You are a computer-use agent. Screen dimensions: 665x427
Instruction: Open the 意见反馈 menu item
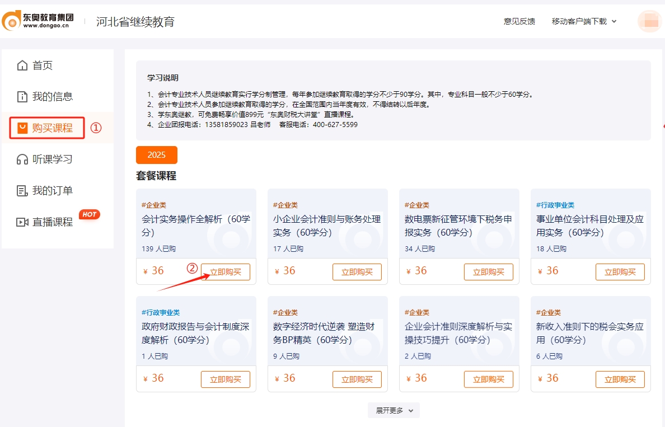518,21
